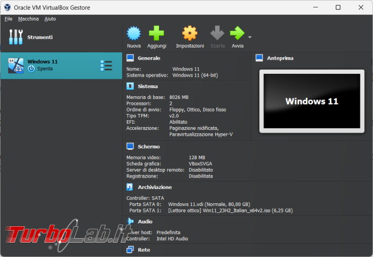The width and height of the screenshot is (373, 257).
Task: Click the Windows 11.vdi disk entry
Action: (209, 204)
